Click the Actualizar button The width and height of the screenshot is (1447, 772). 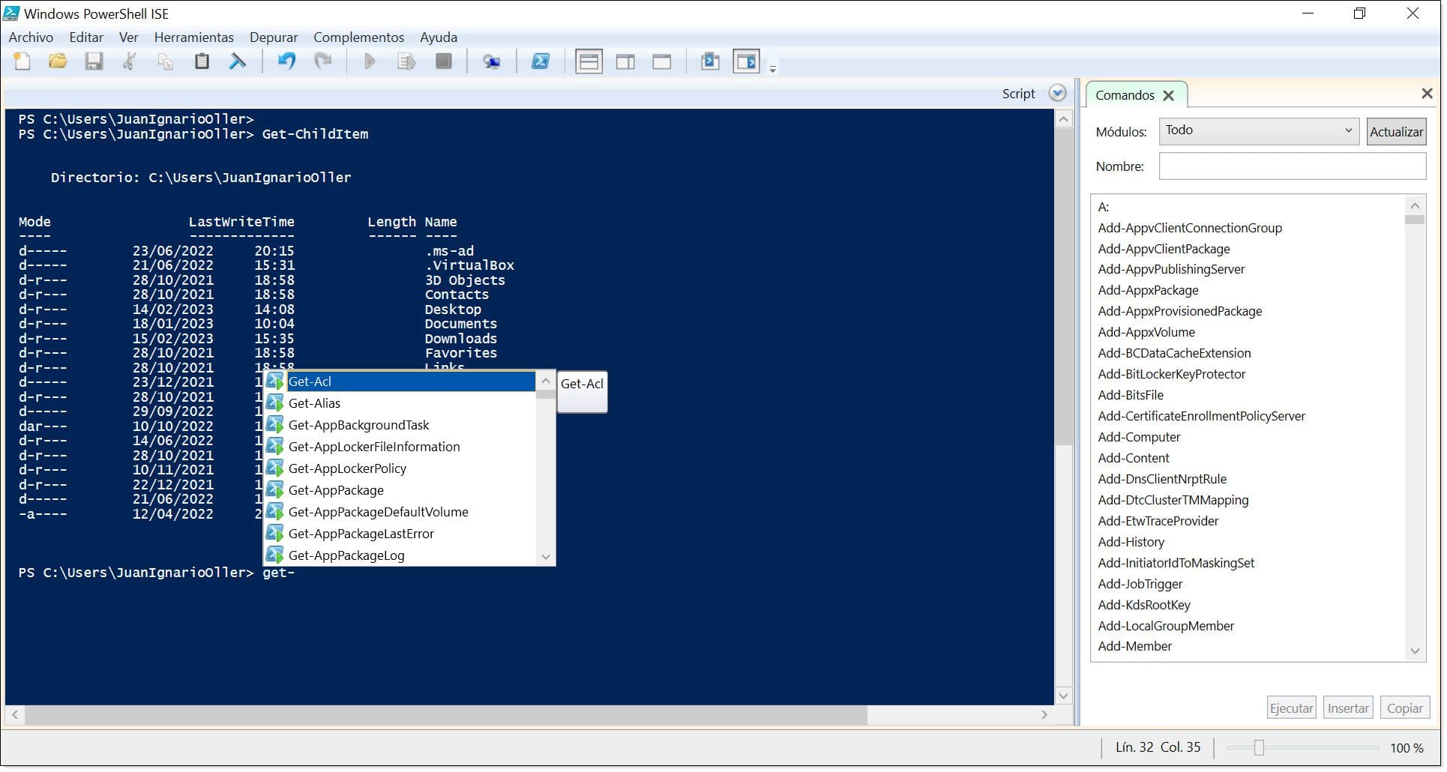coord(1396,131)
